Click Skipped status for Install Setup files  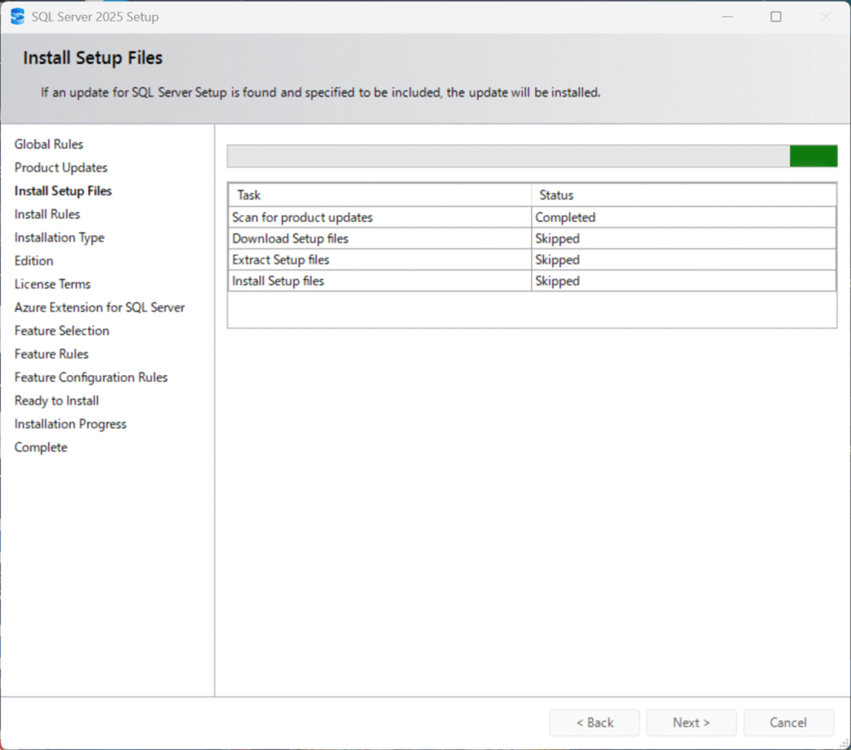click(684, 281)
